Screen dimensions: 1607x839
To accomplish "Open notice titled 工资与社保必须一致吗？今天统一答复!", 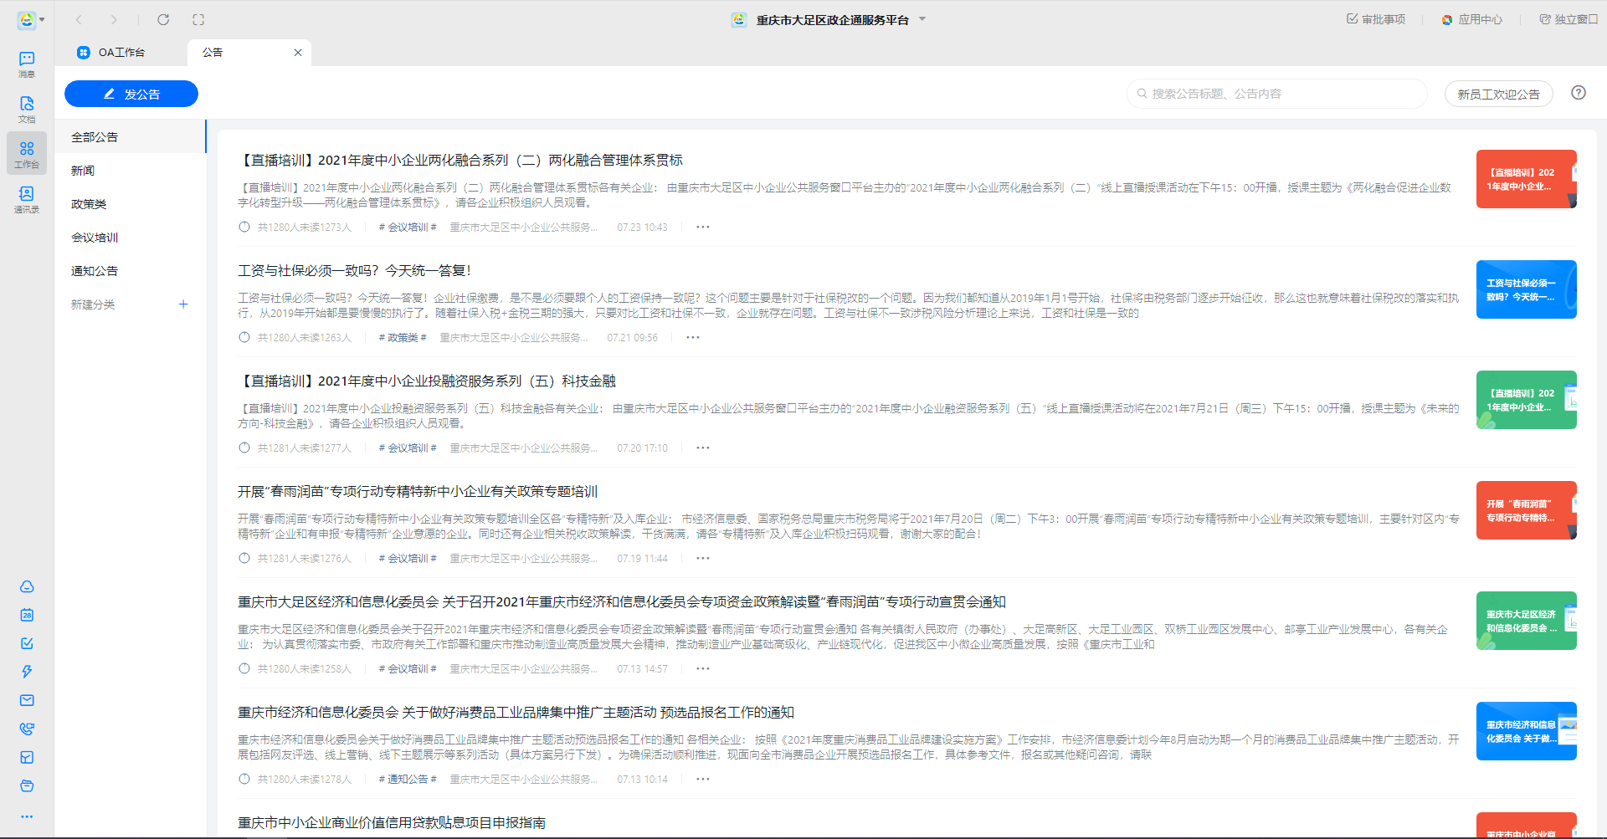I will pos(354,270).
